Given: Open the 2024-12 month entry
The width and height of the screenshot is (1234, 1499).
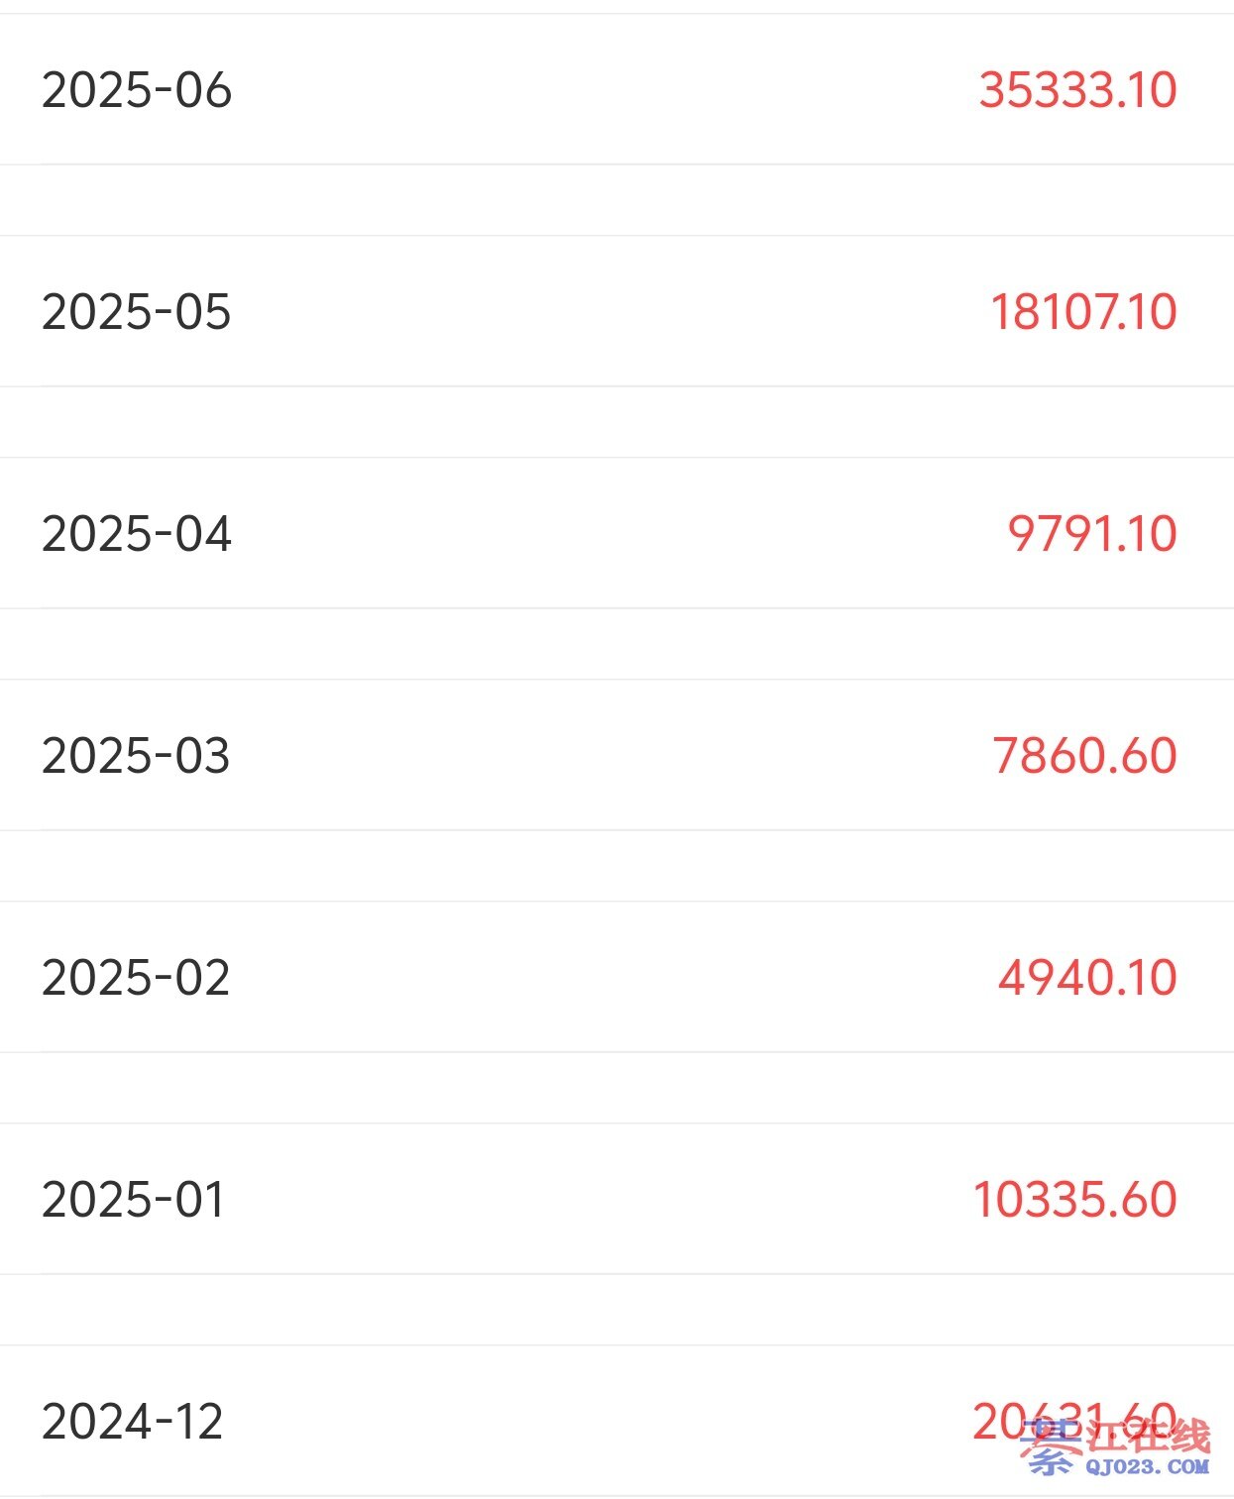Looking at the screenshot, I should 133,1422.
